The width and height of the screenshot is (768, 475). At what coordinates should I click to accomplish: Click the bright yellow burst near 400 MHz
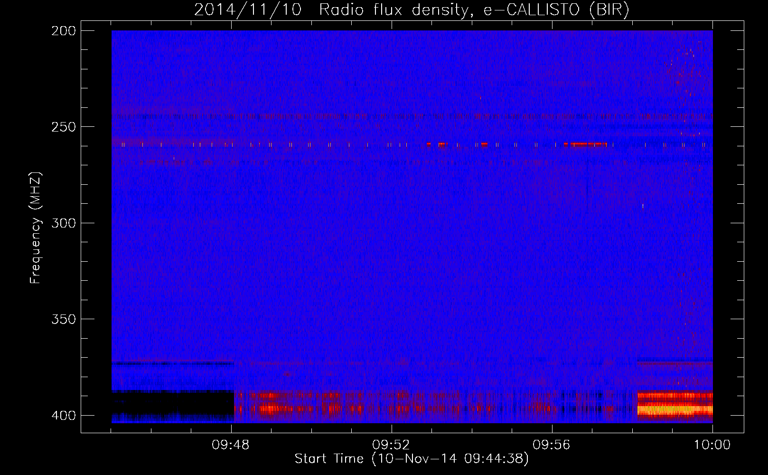(674, 408)
